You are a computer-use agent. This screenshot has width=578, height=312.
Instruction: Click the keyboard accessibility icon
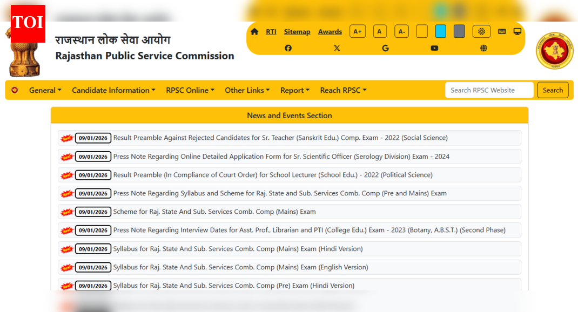coord(501,31)
